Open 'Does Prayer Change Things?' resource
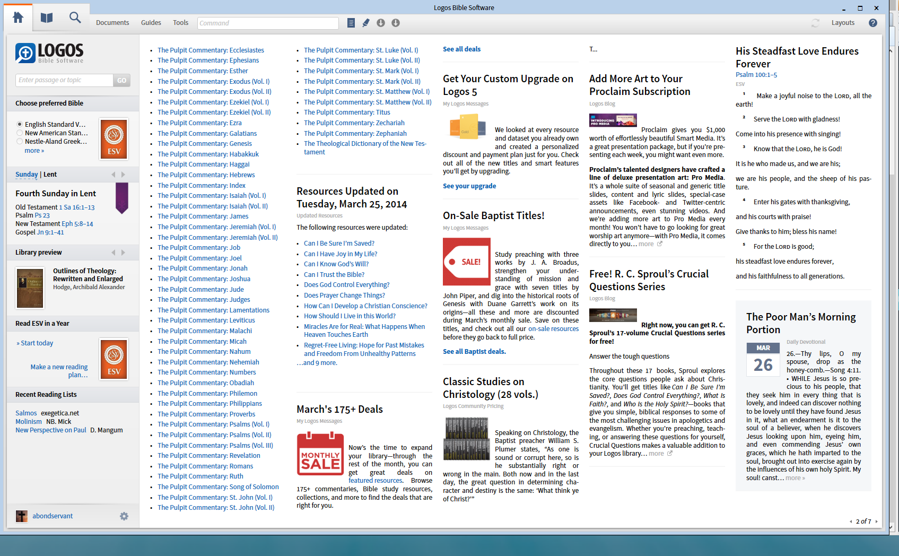 tap(344, 296)
